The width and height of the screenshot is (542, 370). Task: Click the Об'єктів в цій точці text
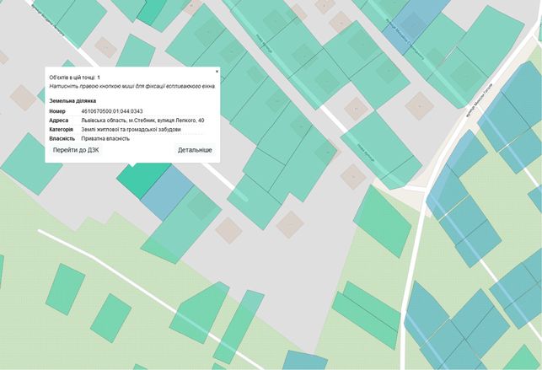click(x=72, y=78)
